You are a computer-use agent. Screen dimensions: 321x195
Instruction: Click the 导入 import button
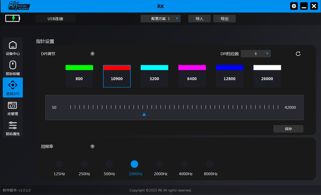click(200, 18)
